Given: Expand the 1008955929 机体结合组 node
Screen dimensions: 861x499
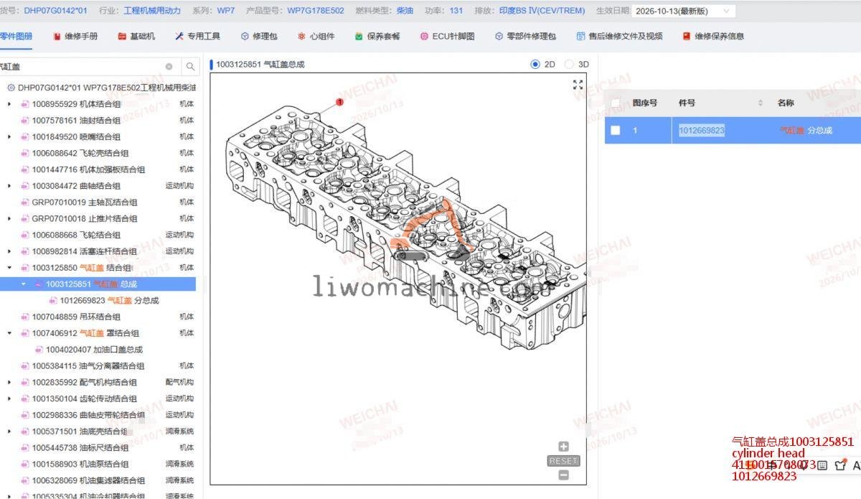Looking at the screenshot, I should coord(9,104).
